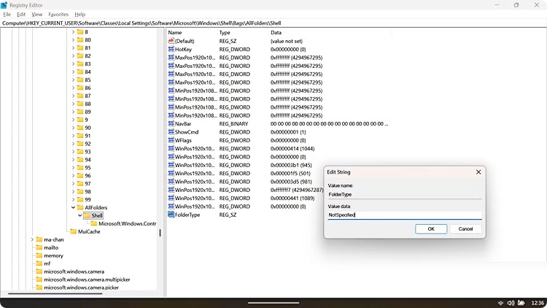Click the FolderType value icon
This screenshot has width=547, height=308.
tap(171, 215)
